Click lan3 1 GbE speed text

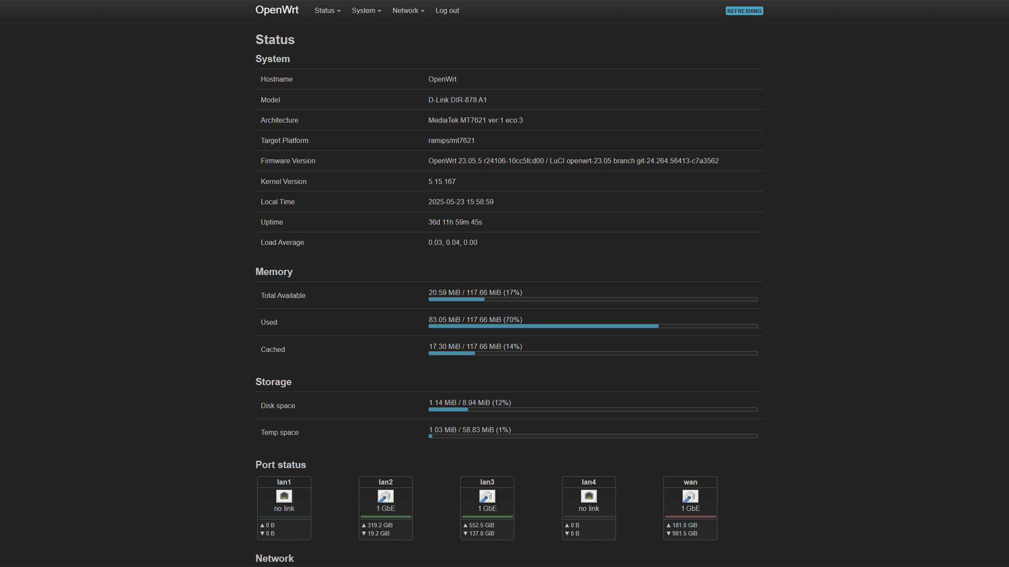[487, 509]
